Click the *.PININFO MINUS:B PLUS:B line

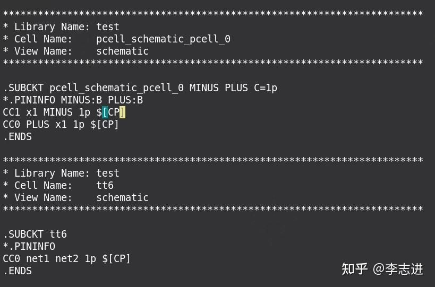(73, 100)
